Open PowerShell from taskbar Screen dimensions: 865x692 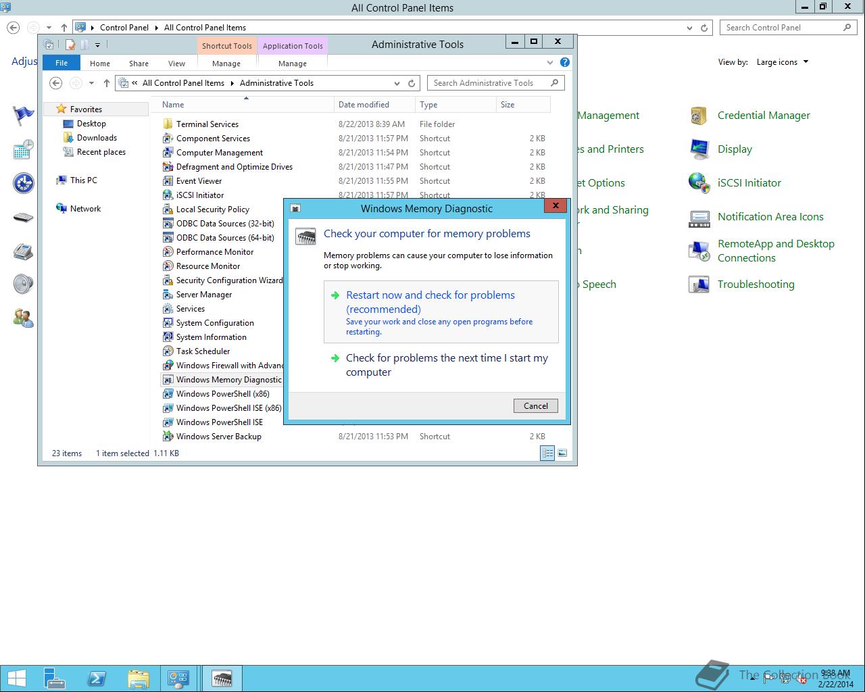(x=97, y=678)
